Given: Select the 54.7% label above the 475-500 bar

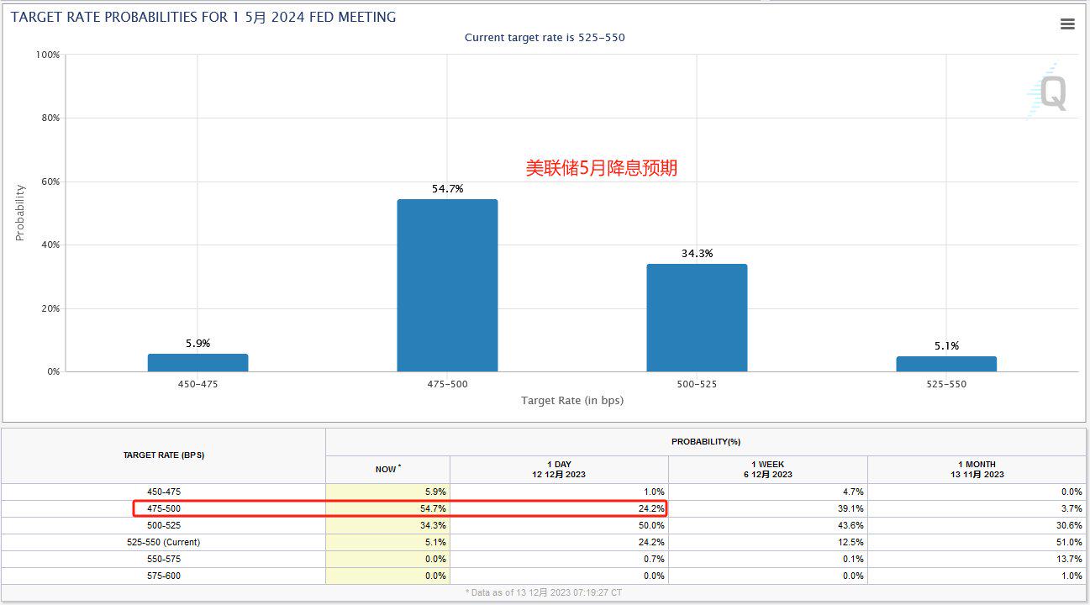Looking at the screenshot, I should (448, 189).
